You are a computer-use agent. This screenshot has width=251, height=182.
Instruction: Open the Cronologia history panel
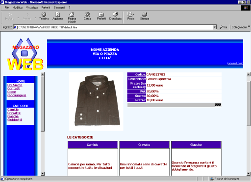click(x=115, y=16)
